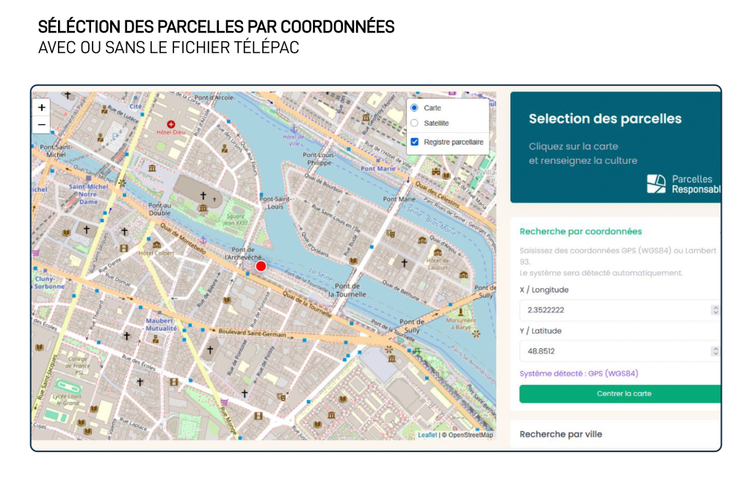
Task: Click the Notre-Dame cathedral cross icon
Action: [203, 196]
